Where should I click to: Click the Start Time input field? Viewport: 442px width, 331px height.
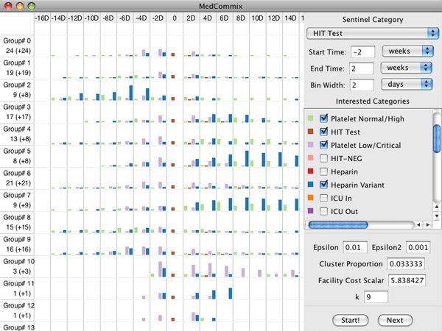pos(362,52)
